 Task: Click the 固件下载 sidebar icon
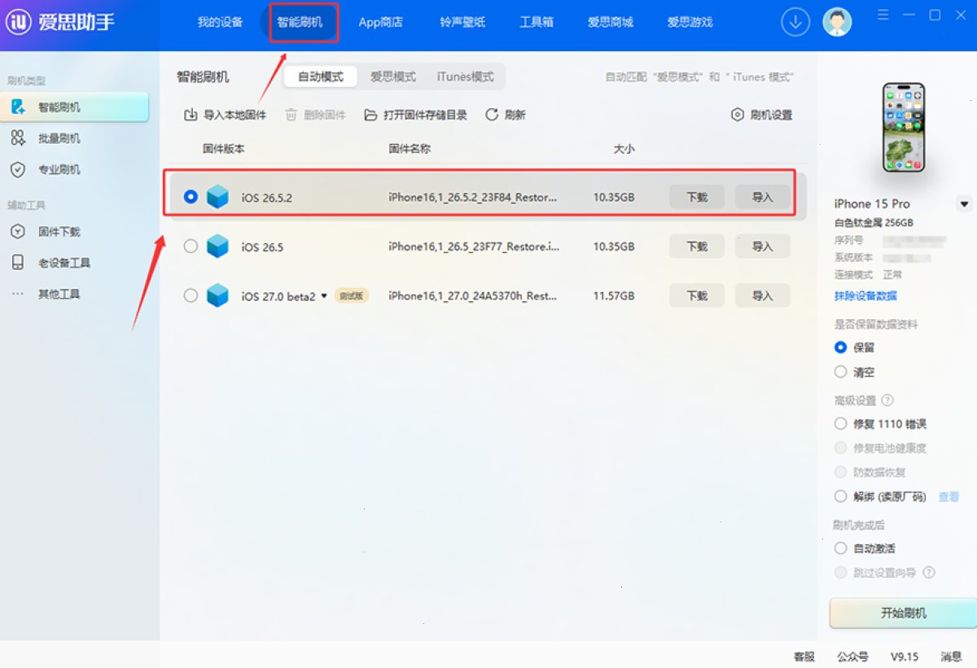18,232
